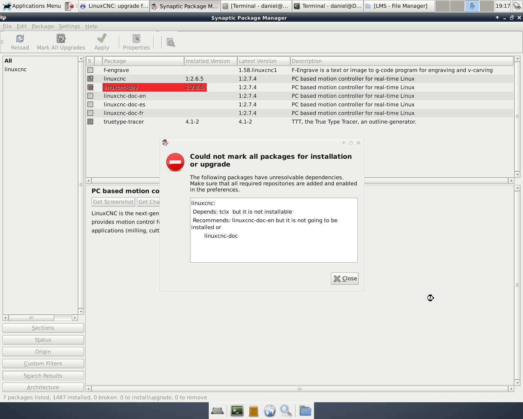
Task: Click the dependency details text box
Action: coord(274,230)
